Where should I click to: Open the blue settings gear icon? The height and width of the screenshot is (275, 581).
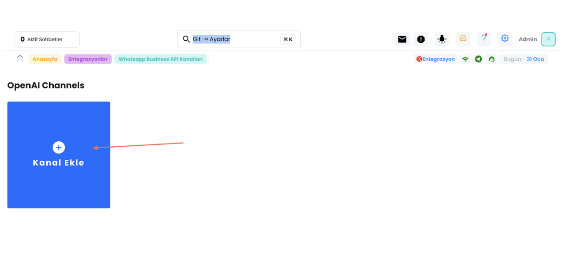point(505,39)
